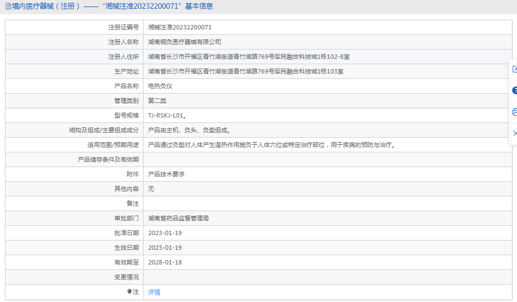Click the page title 境内医疗器械（注册）基本信息
This screenshot has width=517, height=302.
[113, 7]
